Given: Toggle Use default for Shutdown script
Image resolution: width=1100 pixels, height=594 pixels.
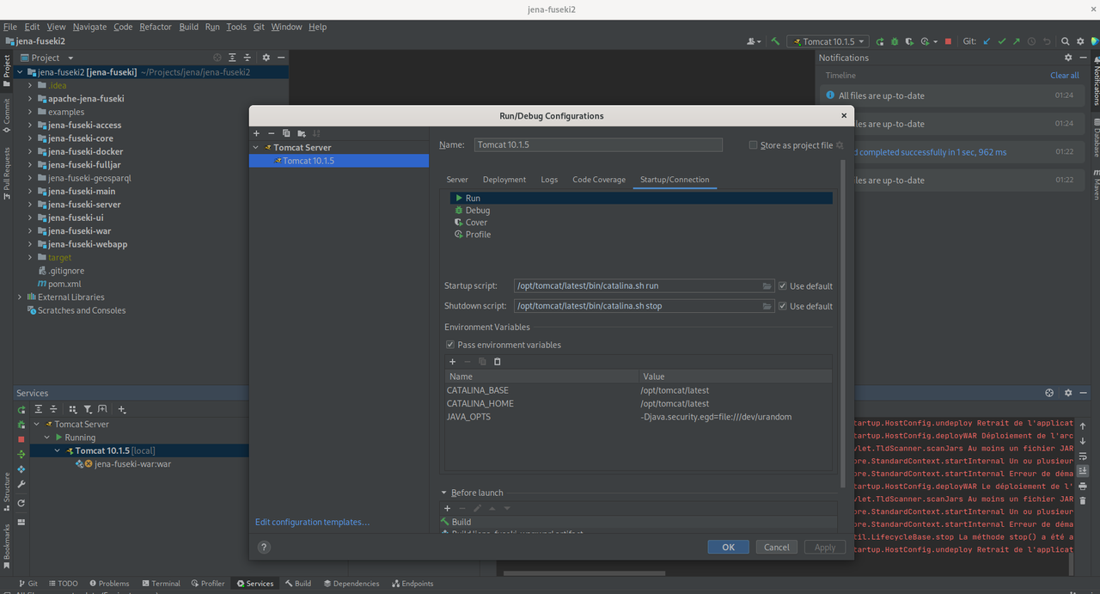Looking at the screenshot, I should [782, 306].
